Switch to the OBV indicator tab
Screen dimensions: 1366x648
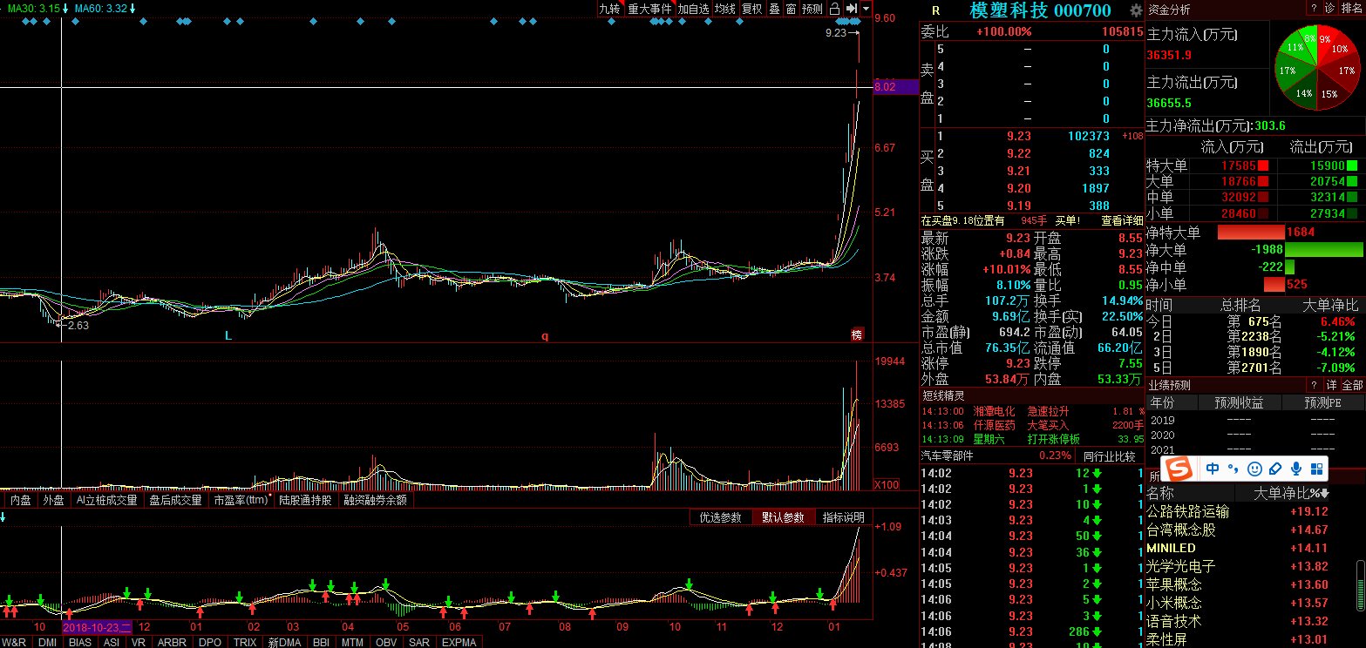point(386,642)
